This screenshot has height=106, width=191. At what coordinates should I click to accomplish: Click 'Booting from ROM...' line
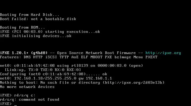(x=23, y=28)
